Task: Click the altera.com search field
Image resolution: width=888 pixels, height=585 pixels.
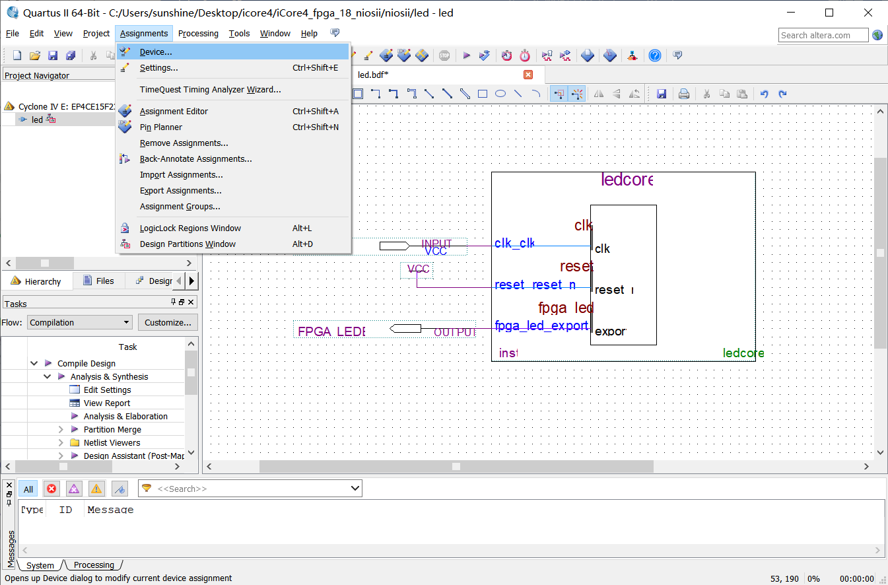Action: coord(823,35)
